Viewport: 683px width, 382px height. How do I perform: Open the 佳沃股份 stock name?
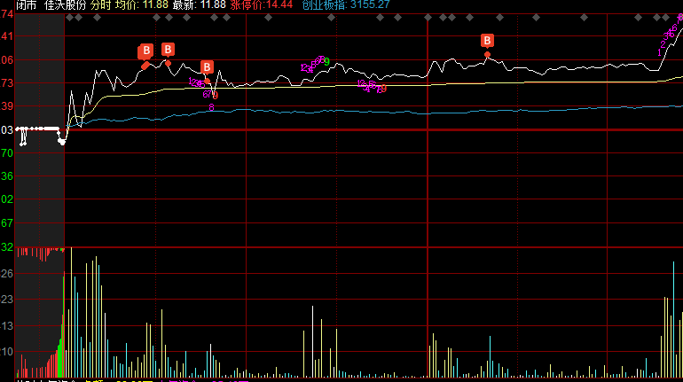pos(66,5)
